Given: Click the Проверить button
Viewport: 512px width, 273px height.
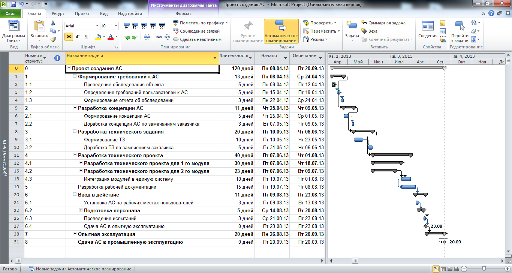Looking at the screenshot, I should (x=320, y=23).
